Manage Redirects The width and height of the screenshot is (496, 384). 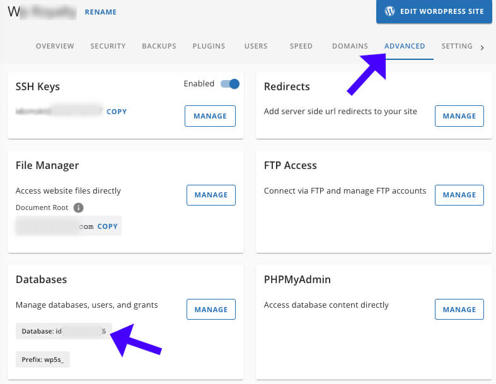[459, 116]
